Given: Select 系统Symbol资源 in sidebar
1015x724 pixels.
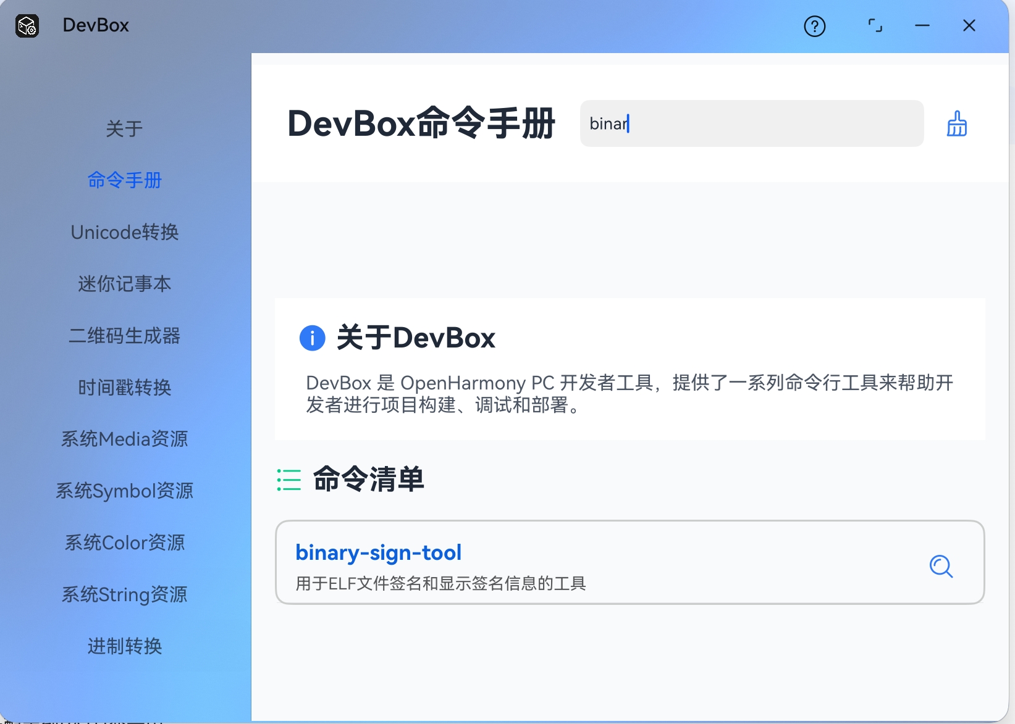Looking at the screenshot, I should [124, 491].
